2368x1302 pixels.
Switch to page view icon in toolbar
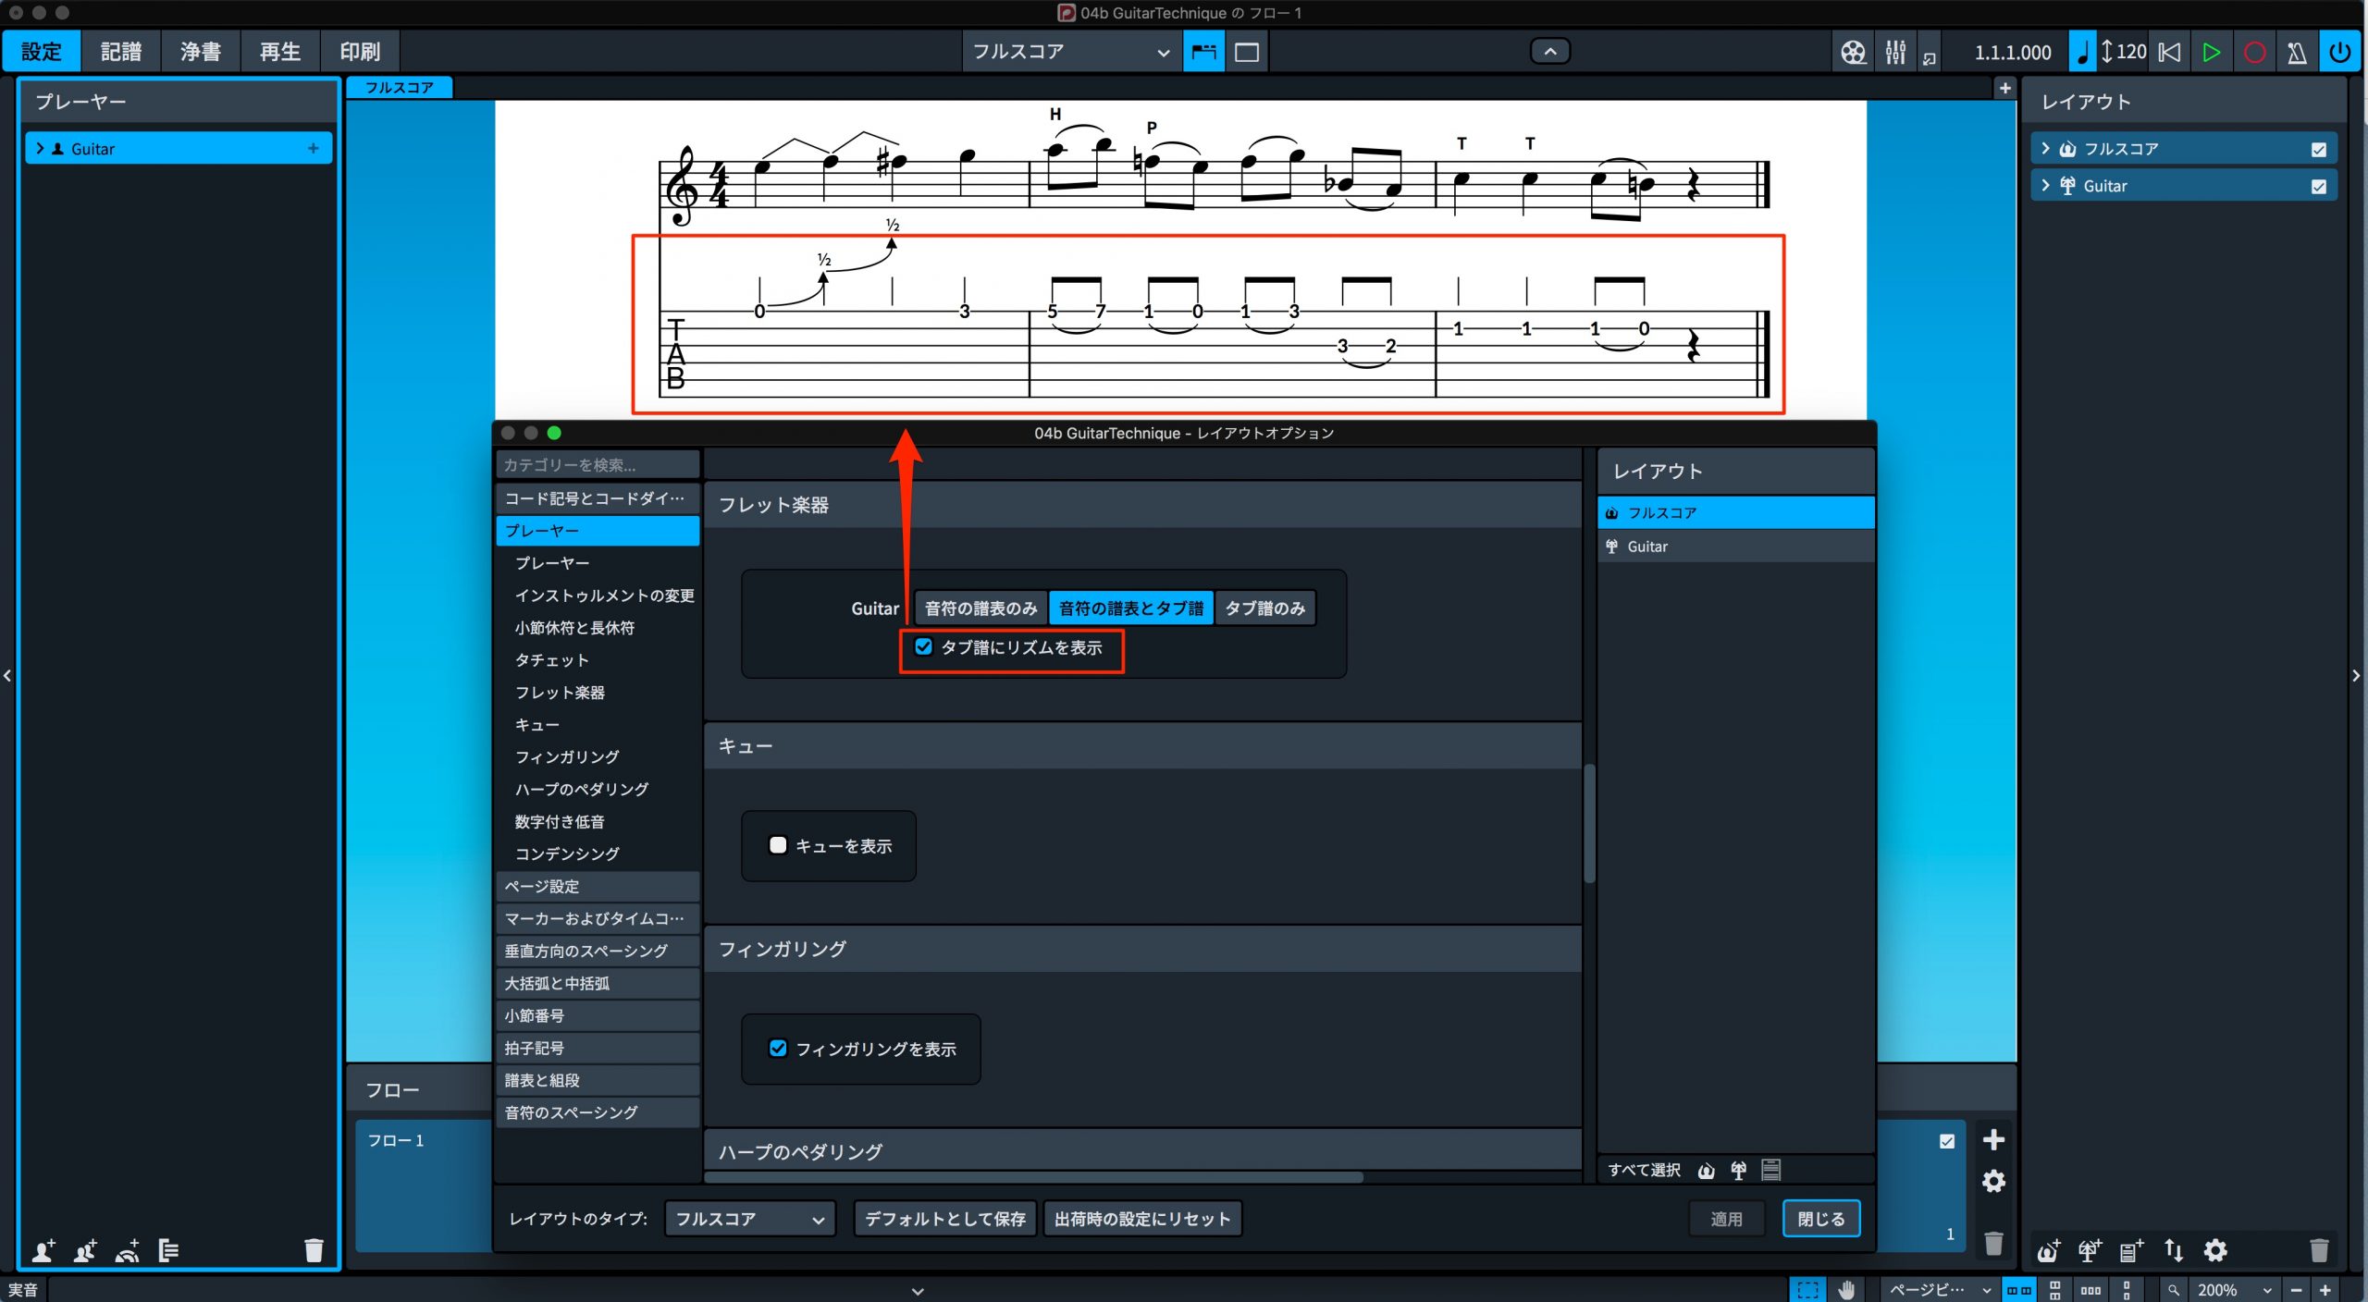coord(1247,52)
